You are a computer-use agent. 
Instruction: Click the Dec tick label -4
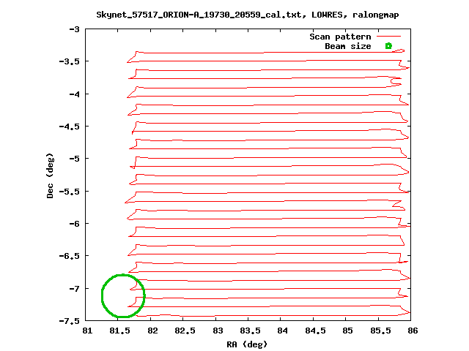[x=75, y=94]
